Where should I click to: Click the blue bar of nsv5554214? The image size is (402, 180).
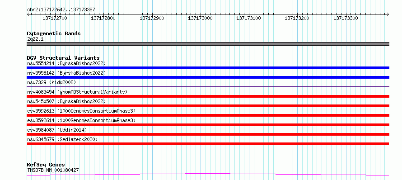click(x=208, y=68)
